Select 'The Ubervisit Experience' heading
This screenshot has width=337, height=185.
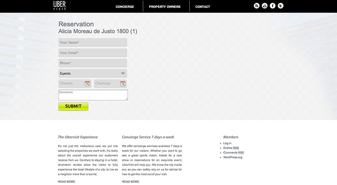pyautogui.click(x=78, y=137)
